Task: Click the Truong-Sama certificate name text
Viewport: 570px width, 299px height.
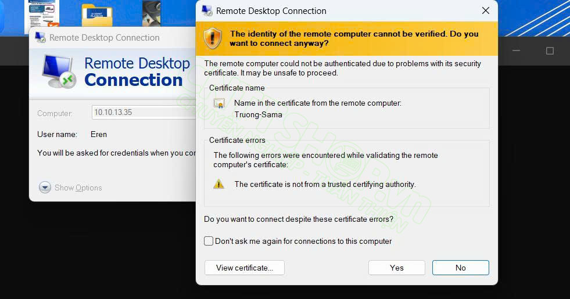Action: 258,114
